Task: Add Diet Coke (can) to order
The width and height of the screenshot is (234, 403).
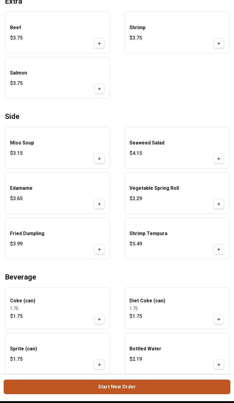Action: tap(219, 319)
